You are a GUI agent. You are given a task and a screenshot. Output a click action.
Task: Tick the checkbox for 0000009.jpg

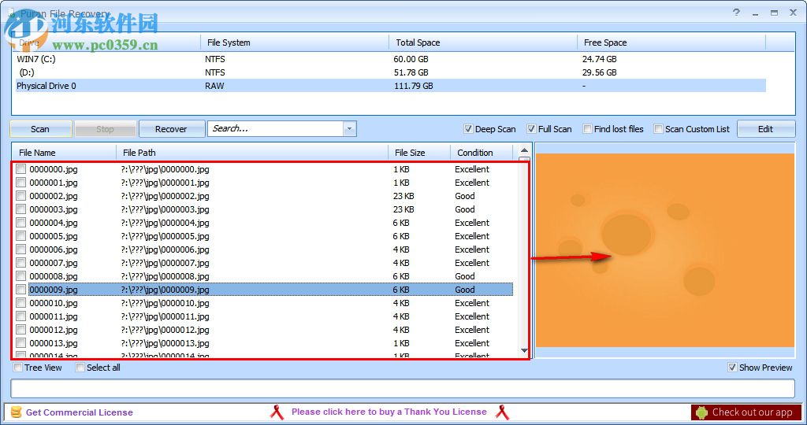pos(20,290)
